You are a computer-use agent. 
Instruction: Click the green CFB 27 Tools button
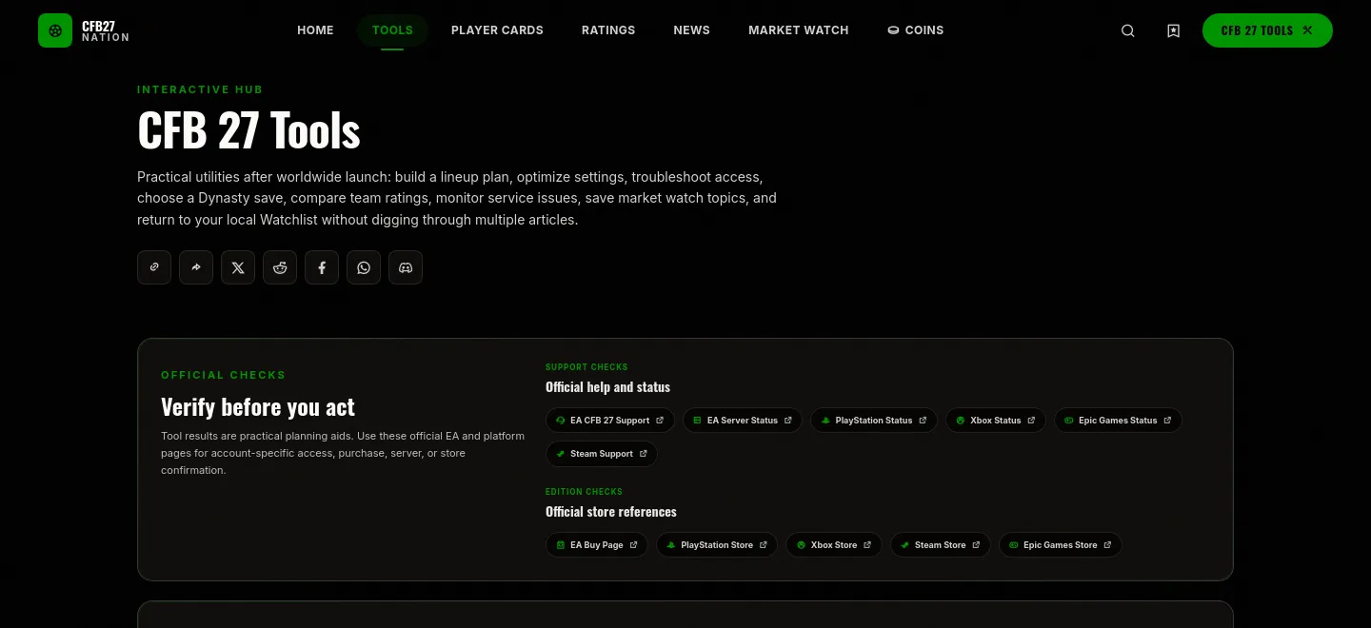pos(1267,30)
